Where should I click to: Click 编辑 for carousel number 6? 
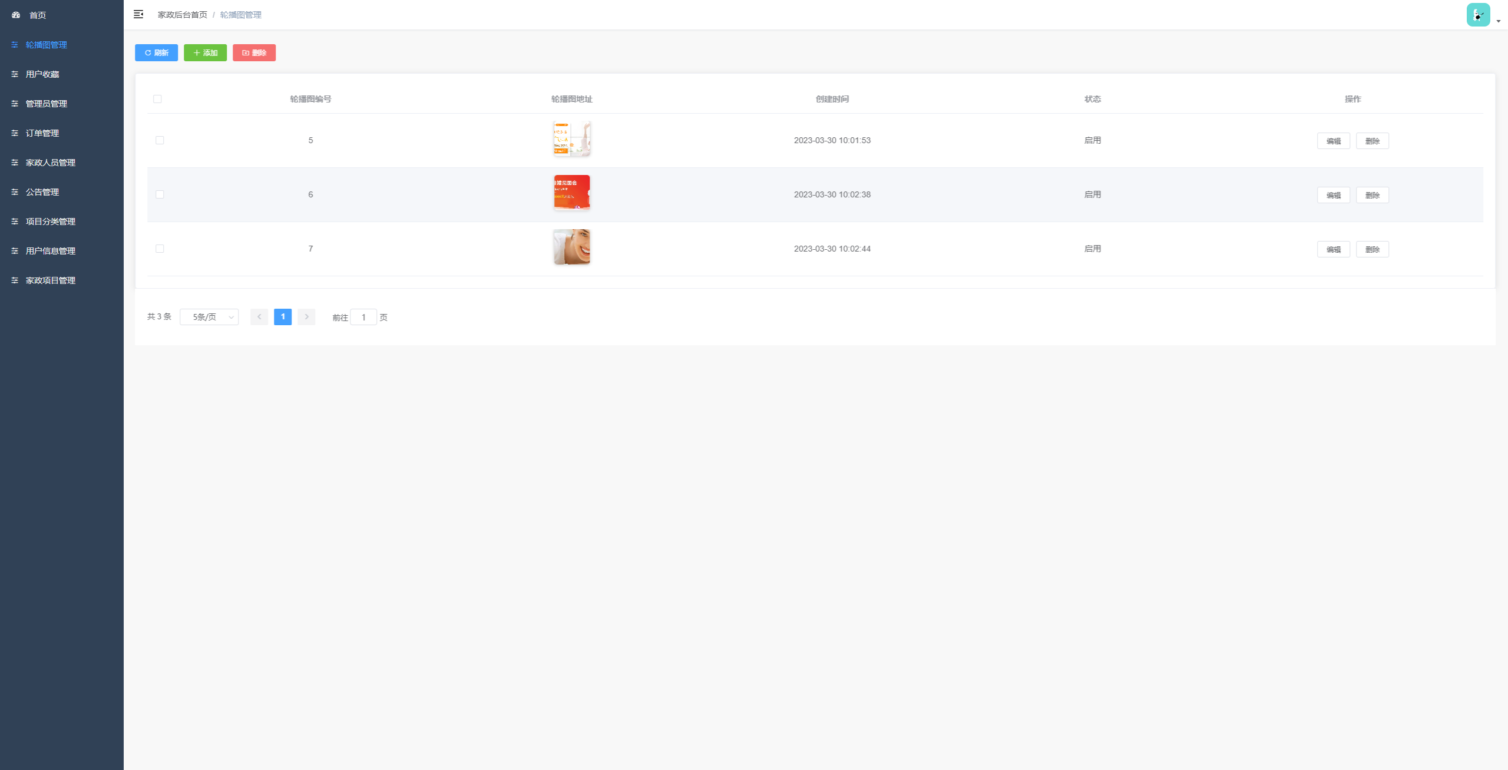pos(1333,195)
